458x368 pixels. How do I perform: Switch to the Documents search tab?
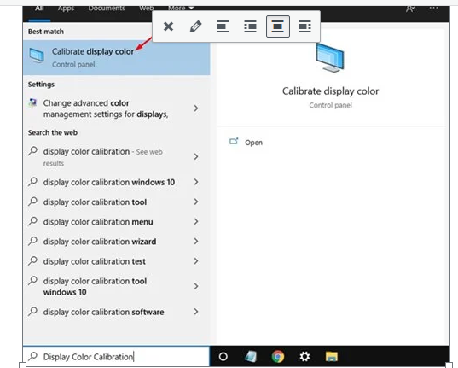pyautogui.click(x=107, y=9)
